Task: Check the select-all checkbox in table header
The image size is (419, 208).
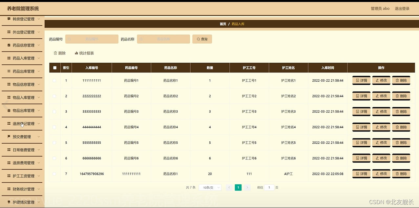Action: 54,68
